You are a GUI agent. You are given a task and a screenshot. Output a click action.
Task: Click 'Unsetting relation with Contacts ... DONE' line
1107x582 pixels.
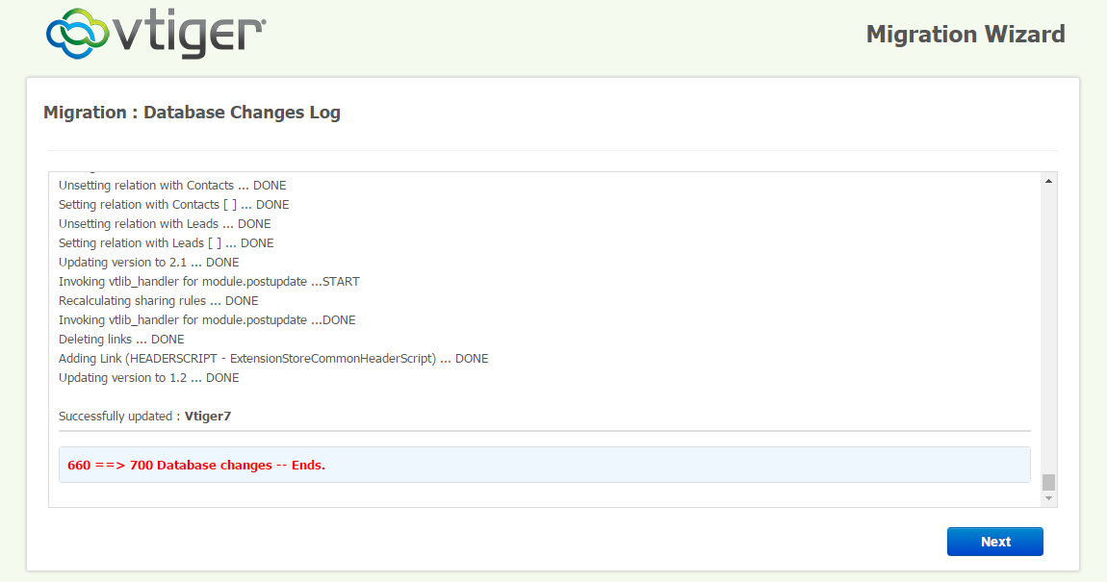point(172,186)
